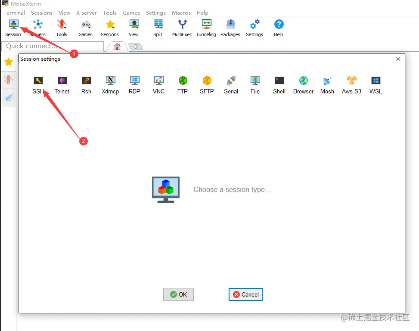The height and width of the screenshot is (331, 419).
Task: Click the Quick connect input field
Action: pyautogui.click(x=53, y=46)
